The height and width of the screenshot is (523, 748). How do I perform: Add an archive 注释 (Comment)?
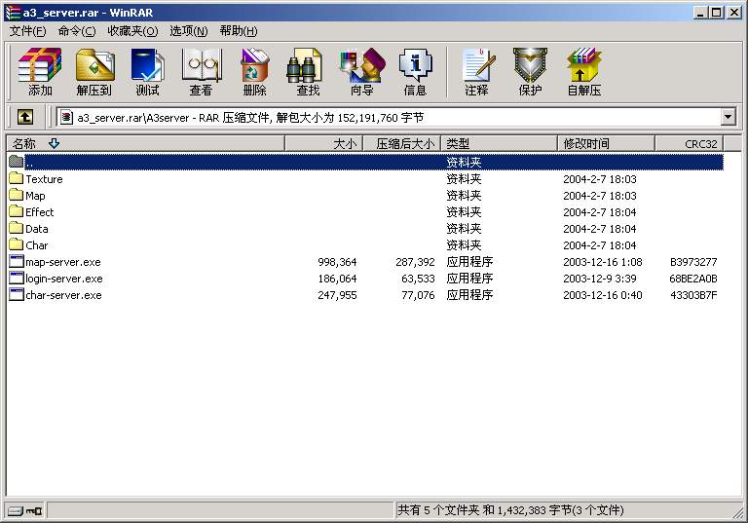(x=476, y=72)
